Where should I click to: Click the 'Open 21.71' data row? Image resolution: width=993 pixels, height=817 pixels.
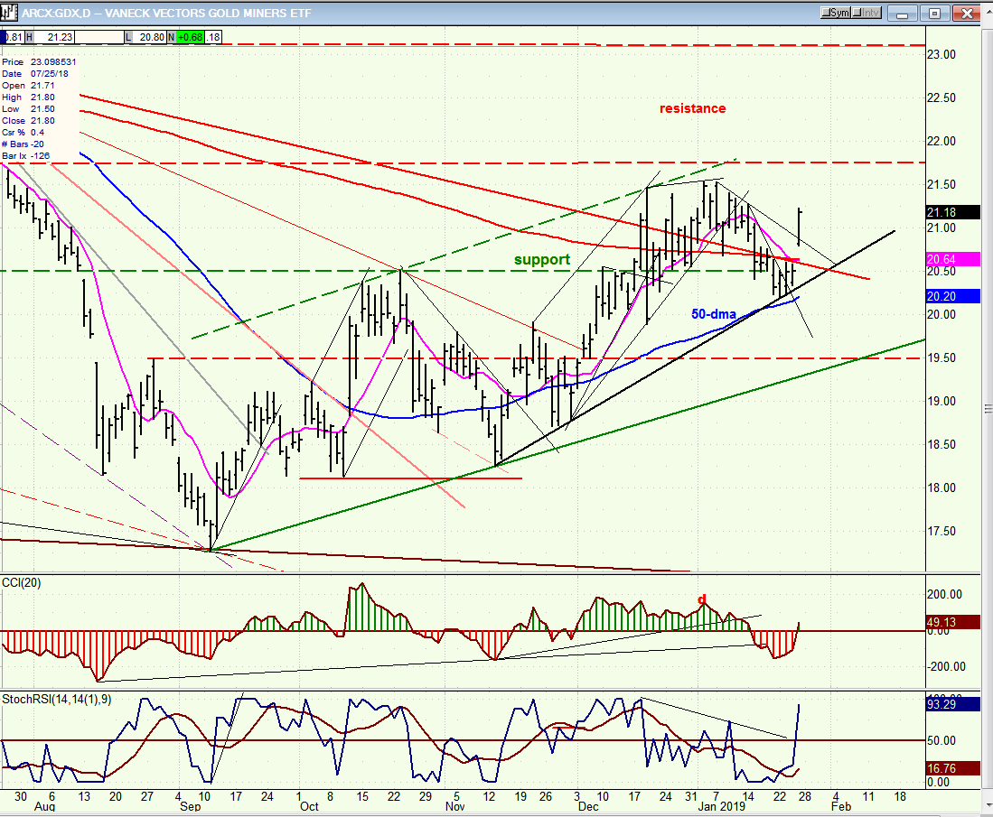tap(29, 86)
